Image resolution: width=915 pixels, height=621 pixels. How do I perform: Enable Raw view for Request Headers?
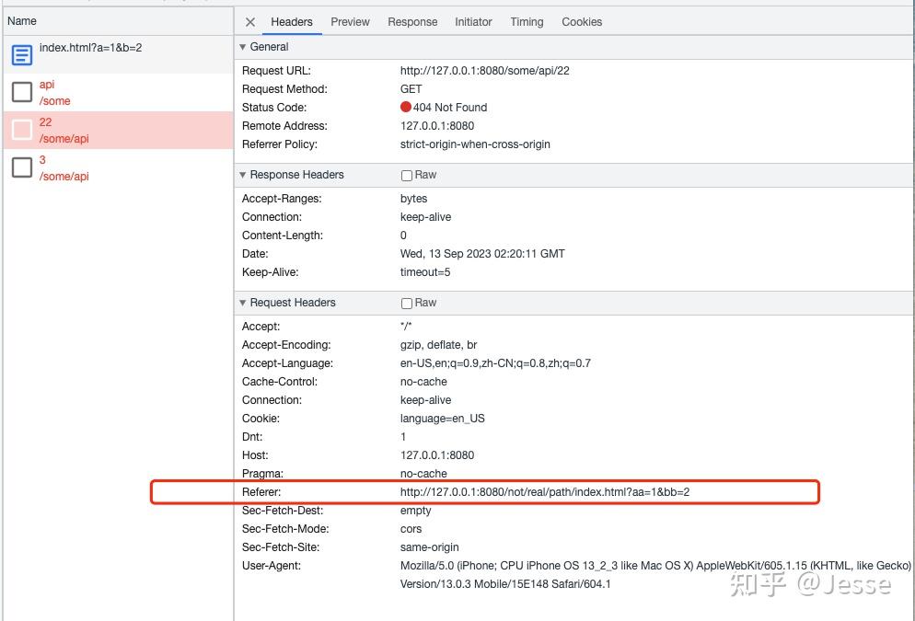pos(407,303)
